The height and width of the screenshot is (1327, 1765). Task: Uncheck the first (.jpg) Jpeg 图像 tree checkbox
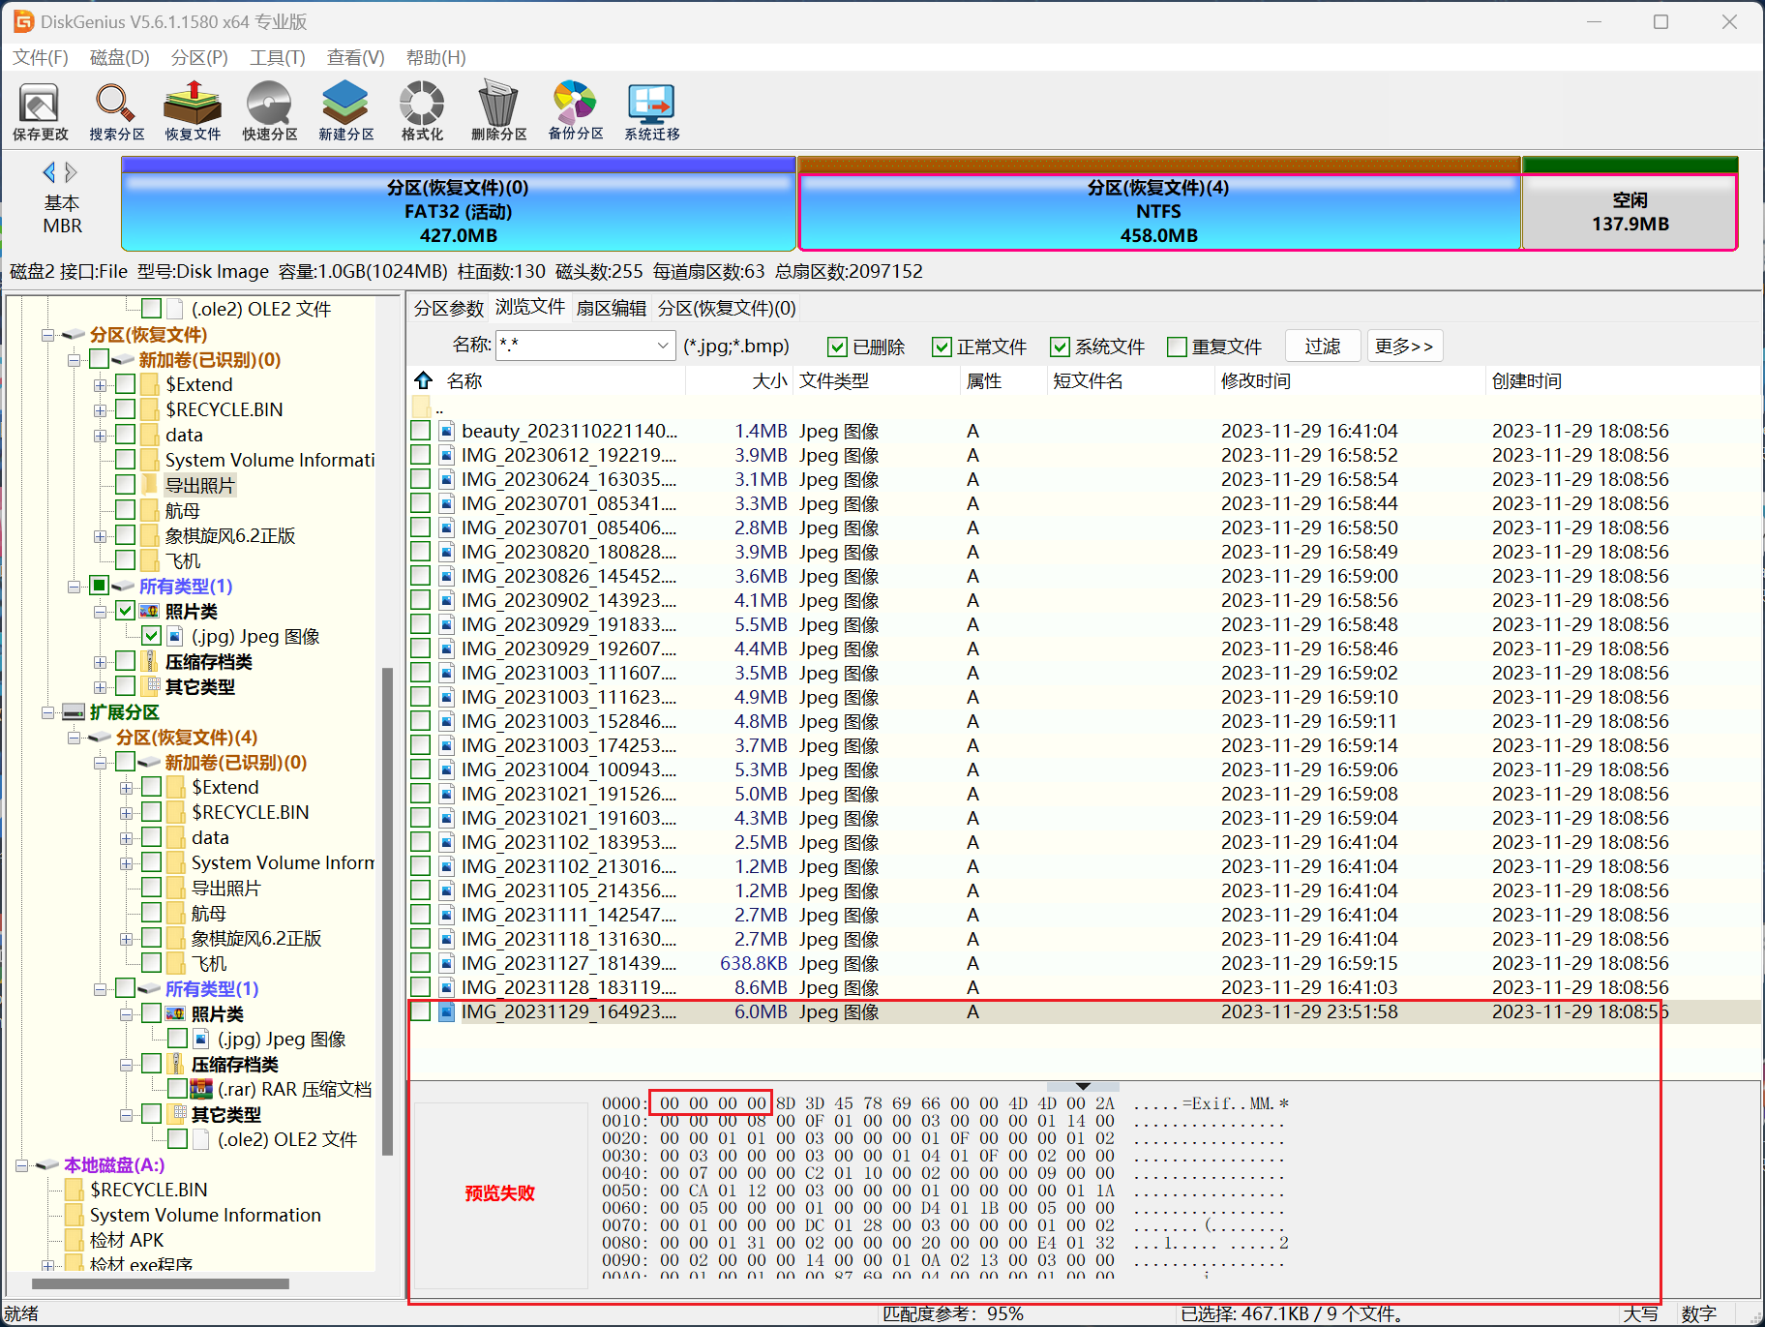(x=151, y=636)
